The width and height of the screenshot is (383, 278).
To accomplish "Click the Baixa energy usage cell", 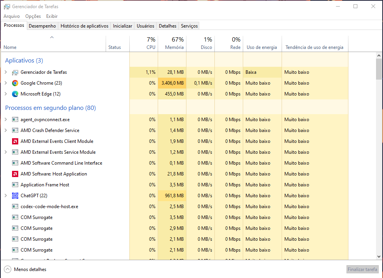I will [262, 72].
